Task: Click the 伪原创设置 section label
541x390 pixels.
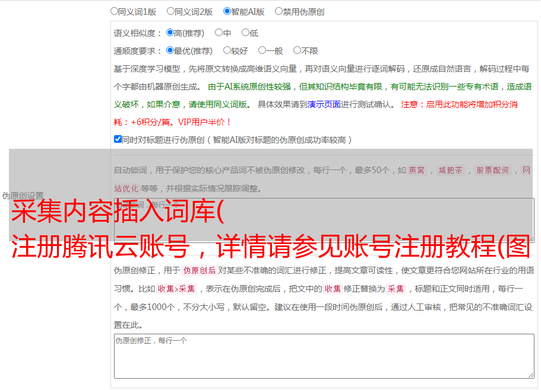Action: [x=23, y=196]
